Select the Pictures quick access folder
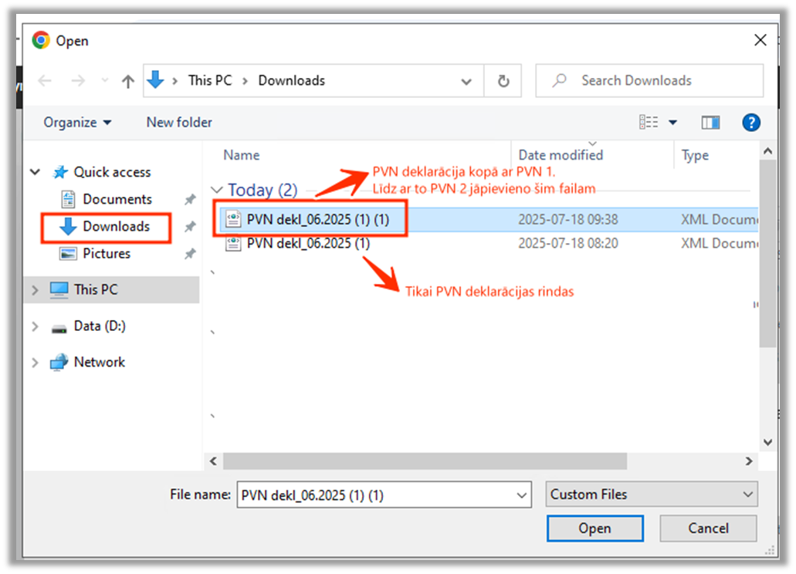This screenshot has height=574, width=796. 107,254
